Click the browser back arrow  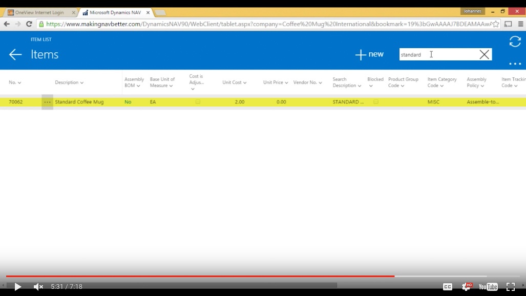point(7,24)
